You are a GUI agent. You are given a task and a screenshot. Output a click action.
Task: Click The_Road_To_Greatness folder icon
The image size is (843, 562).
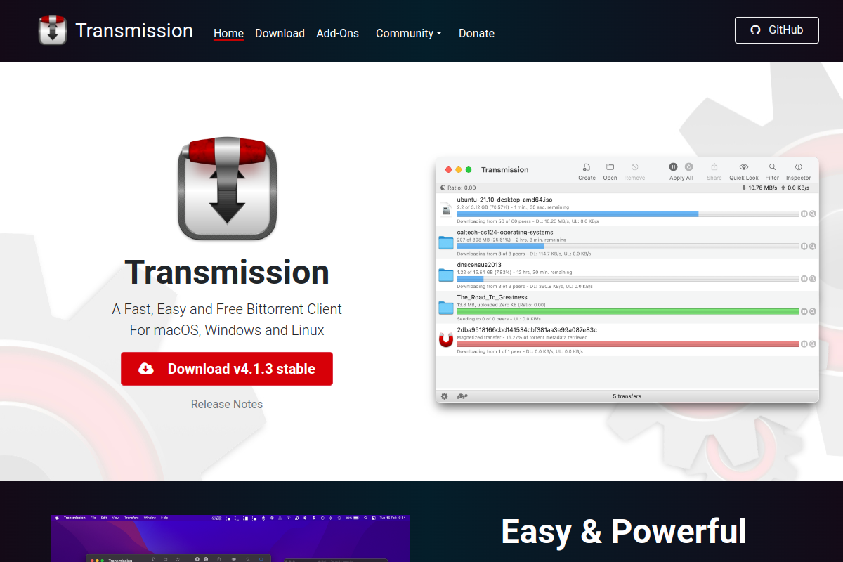[445, 307]
